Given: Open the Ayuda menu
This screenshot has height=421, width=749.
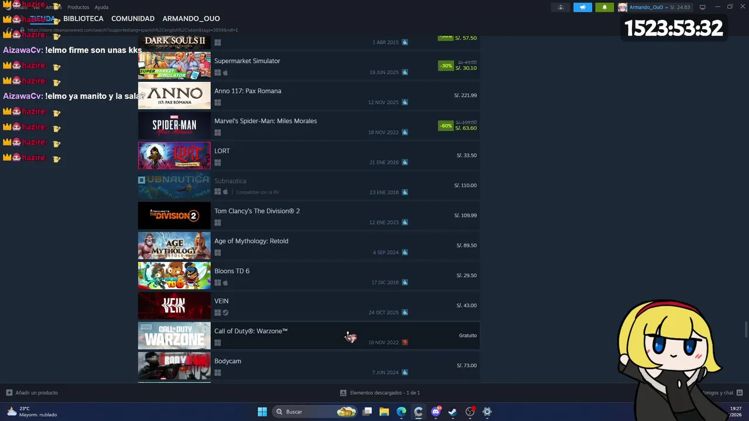Looking at the screenshot, I should [x=101, y=7].
